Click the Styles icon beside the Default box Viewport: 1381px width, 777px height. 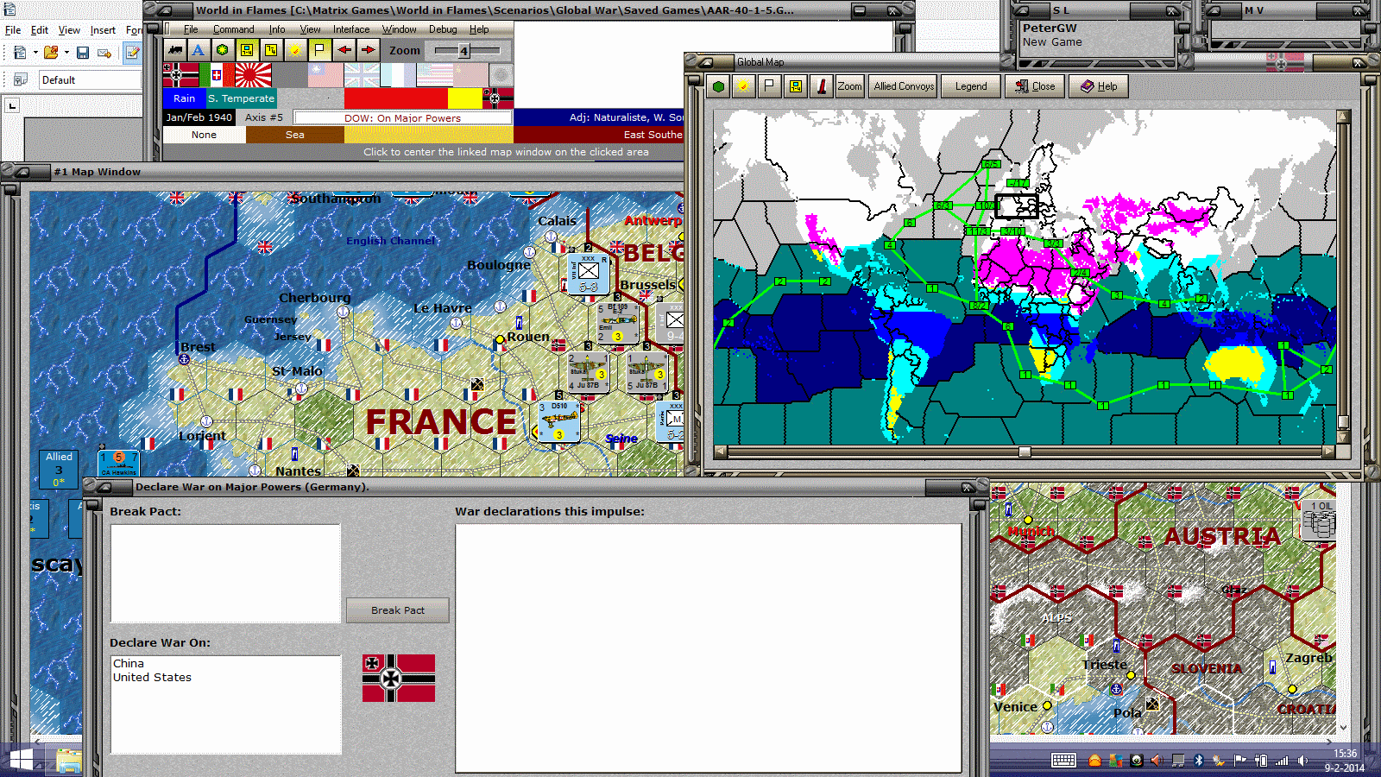coord(21,79)
